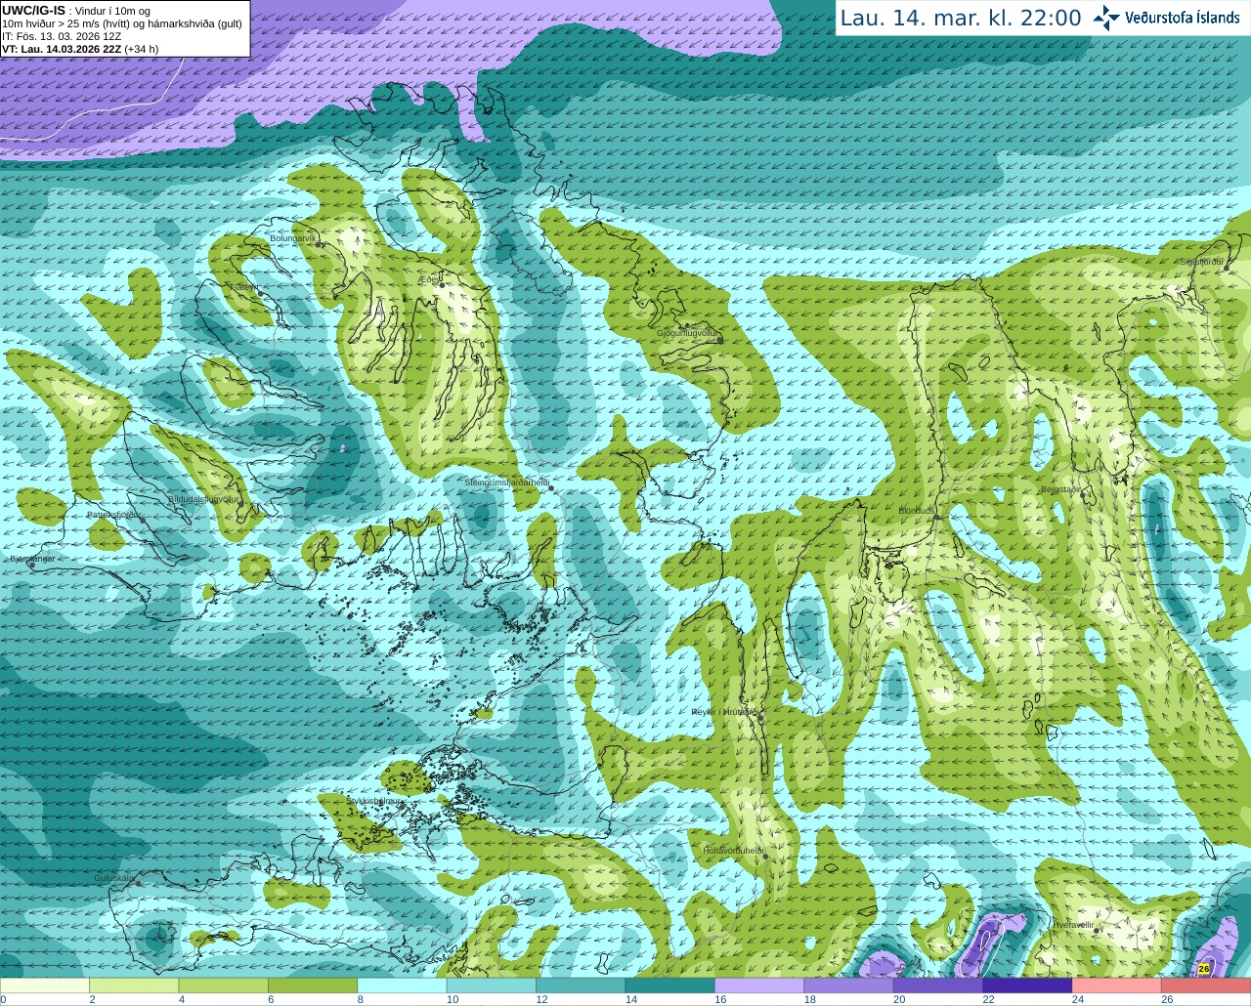Click the legend value 24

pos(1078,1000)
